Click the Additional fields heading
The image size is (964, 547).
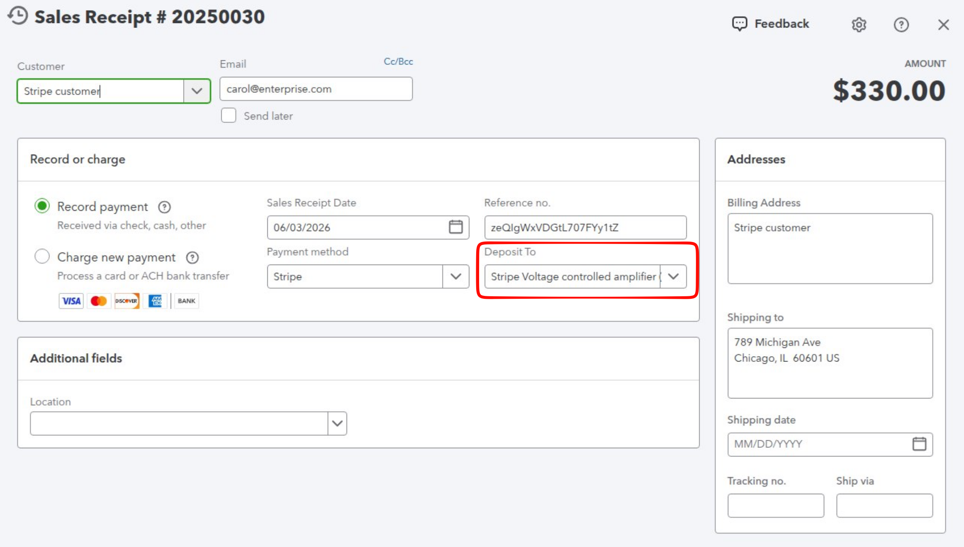[76, 358]
